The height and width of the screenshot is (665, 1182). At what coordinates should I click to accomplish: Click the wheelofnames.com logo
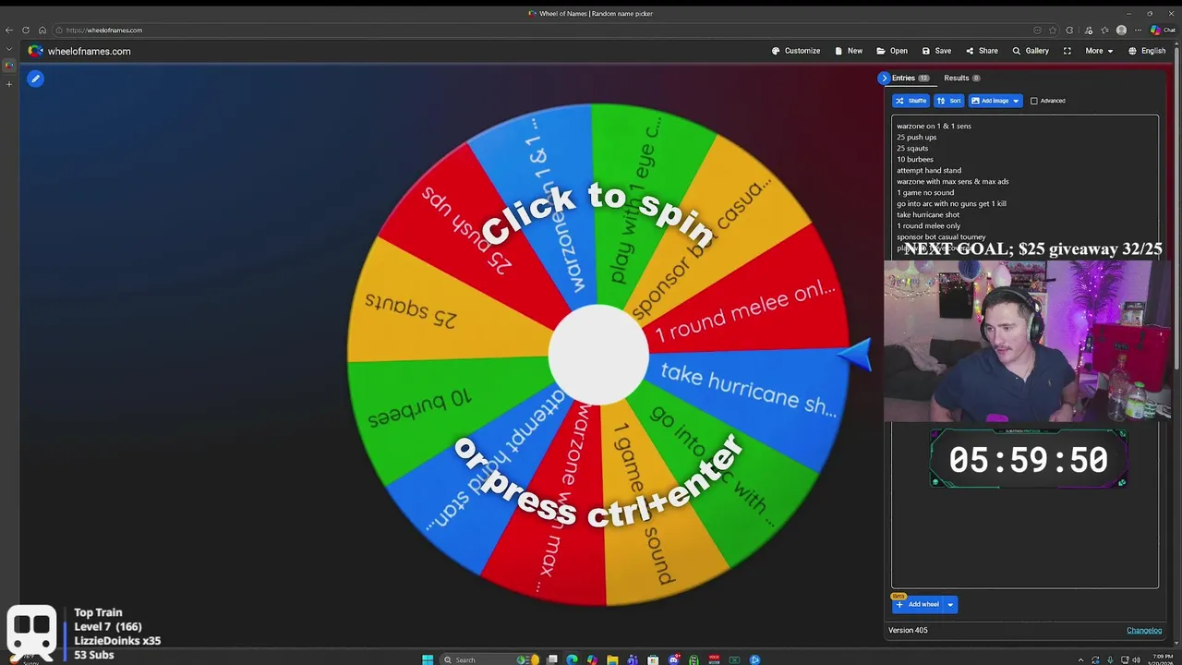click(x=79, y=51)
